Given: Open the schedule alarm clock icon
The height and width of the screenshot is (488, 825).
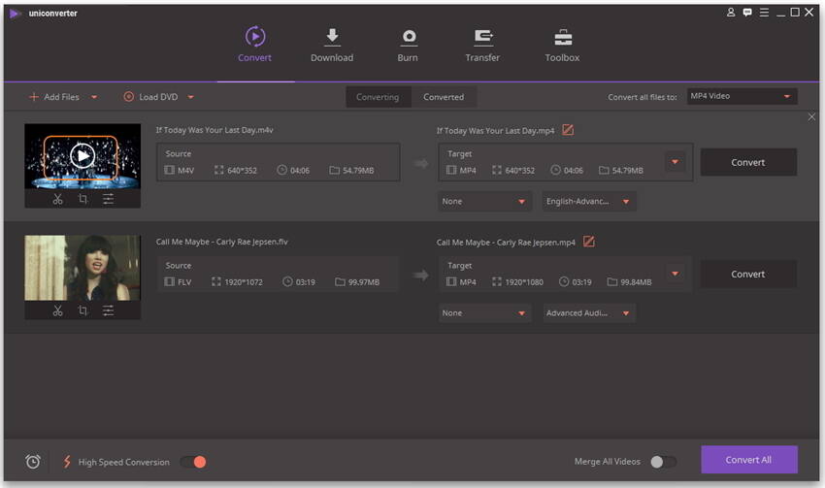Looking at the screenshot, I should point(33,462).
